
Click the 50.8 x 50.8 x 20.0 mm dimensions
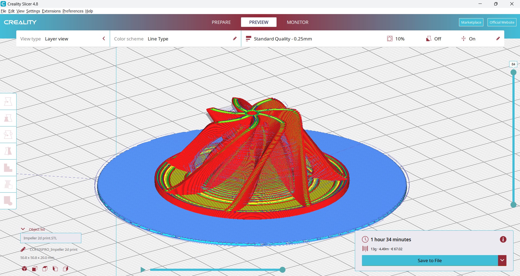pos(37,258)
